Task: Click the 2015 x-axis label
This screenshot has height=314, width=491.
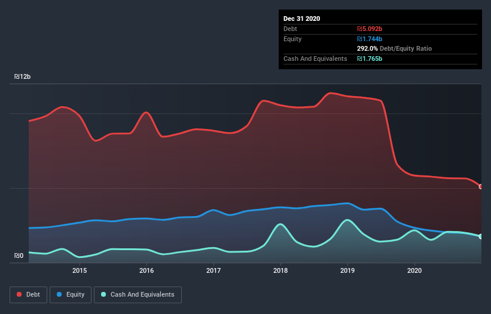Action: [80, 270]
